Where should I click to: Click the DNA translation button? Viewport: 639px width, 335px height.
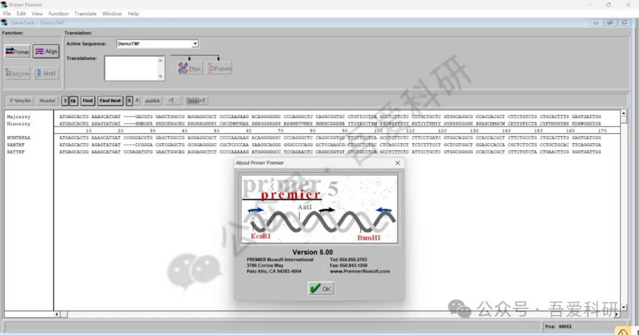click(189, 69)
